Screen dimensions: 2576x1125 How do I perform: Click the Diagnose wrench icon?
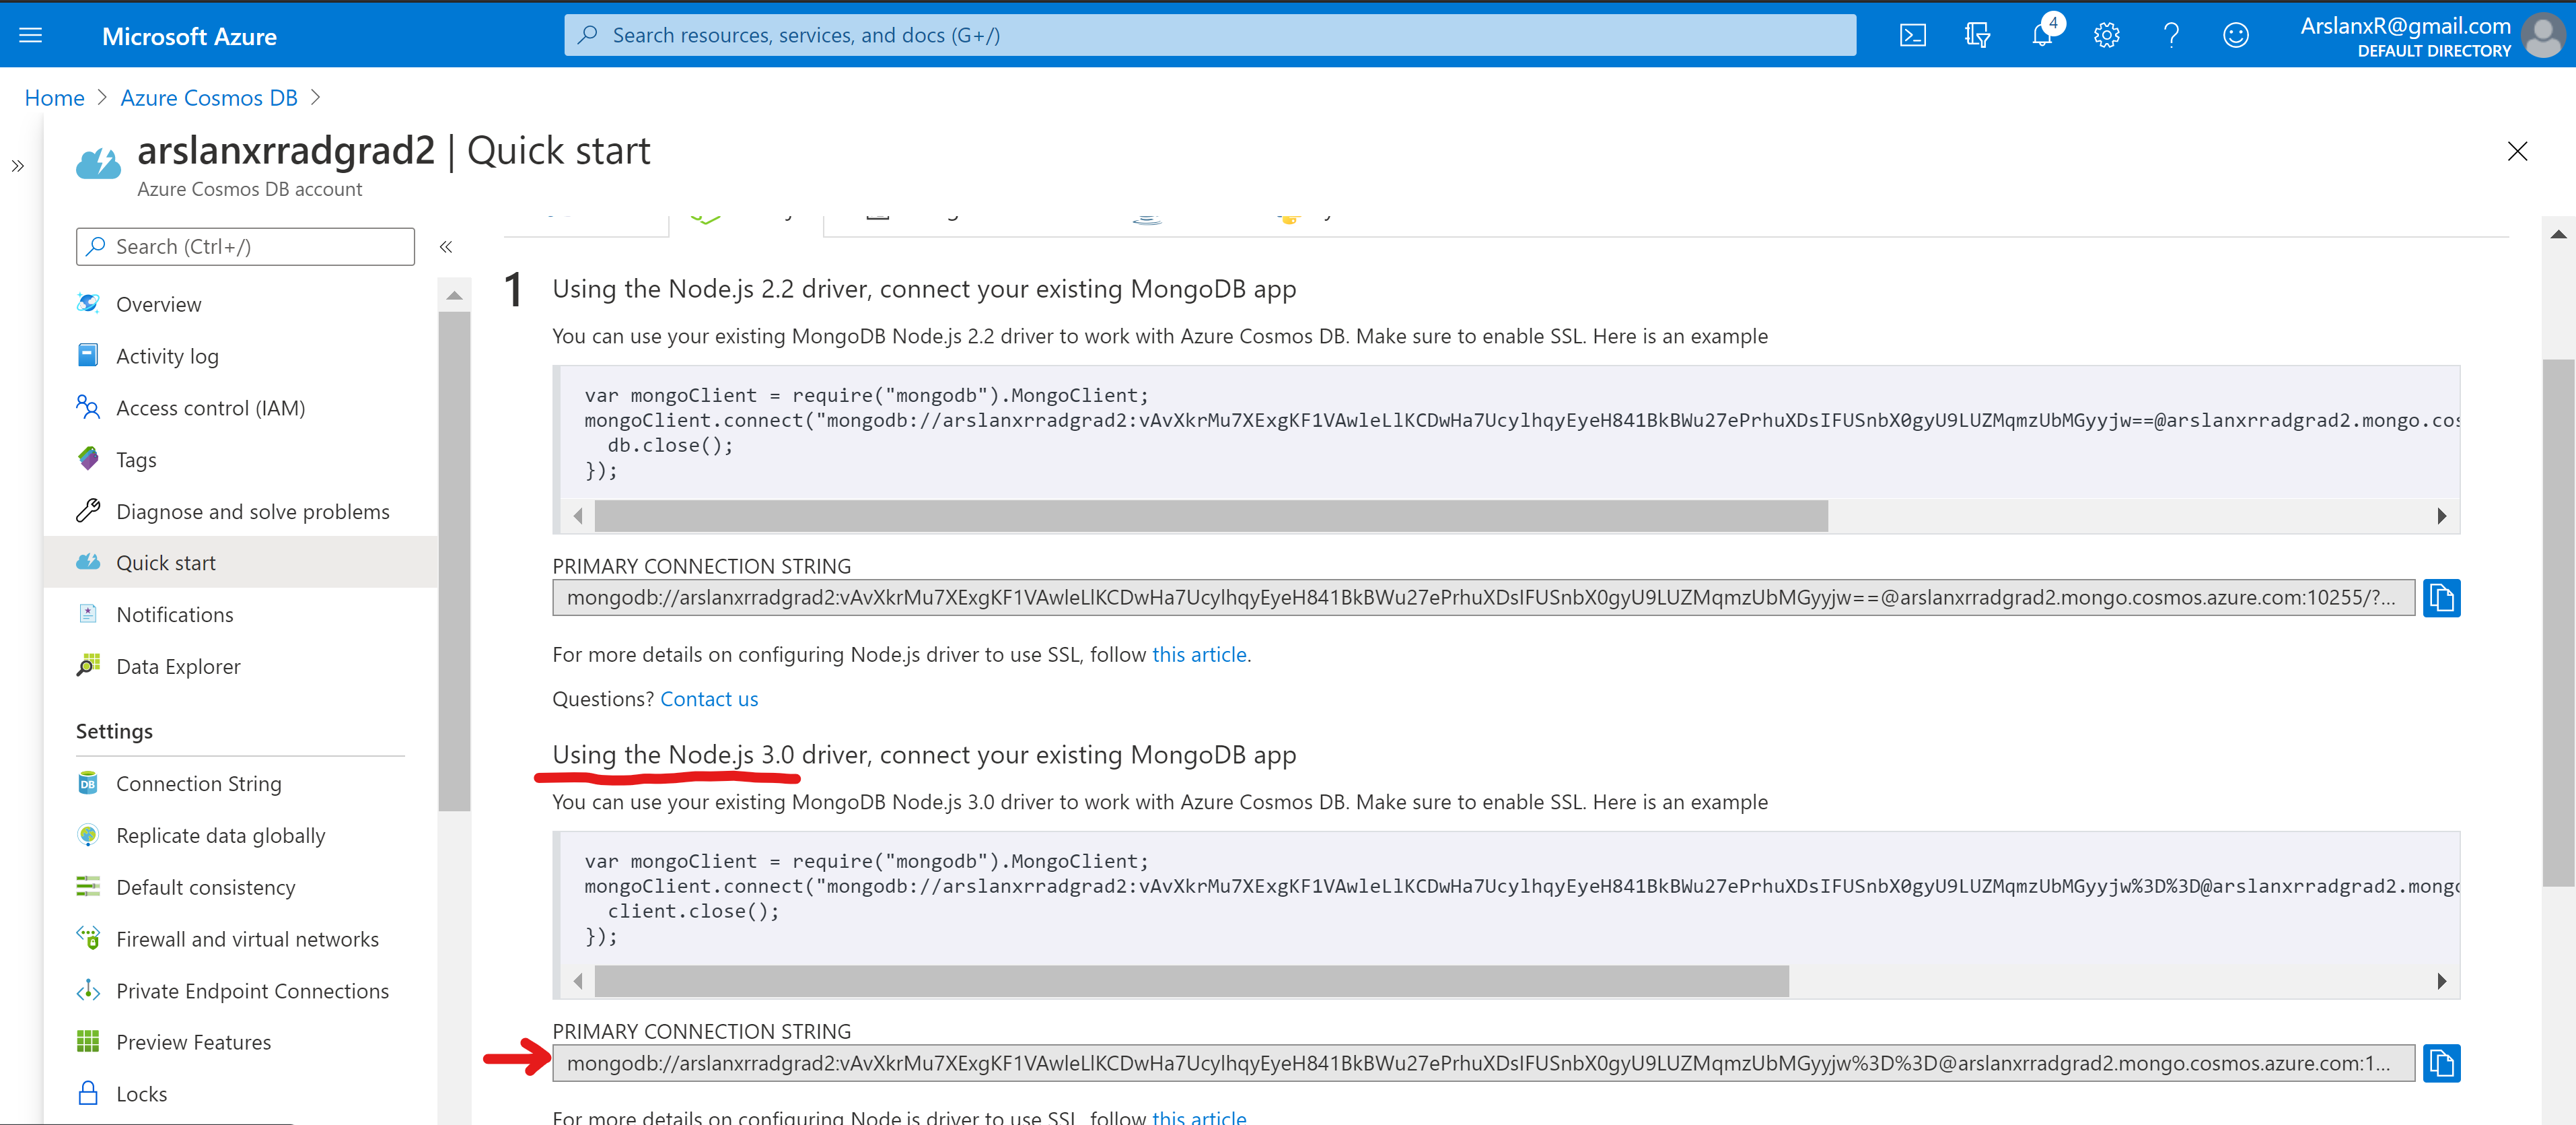[88, 510]
